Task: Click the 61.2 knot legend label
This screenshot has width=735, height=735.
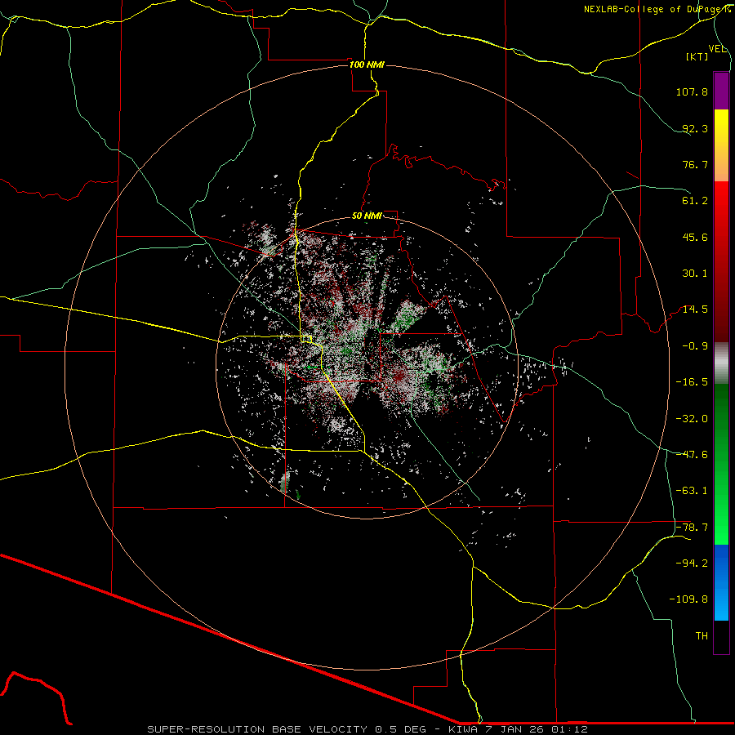Action: point(695,201)
